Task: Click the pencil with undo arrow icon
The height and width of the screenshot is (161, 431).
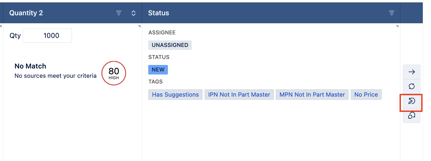Action: click(412, 101)
